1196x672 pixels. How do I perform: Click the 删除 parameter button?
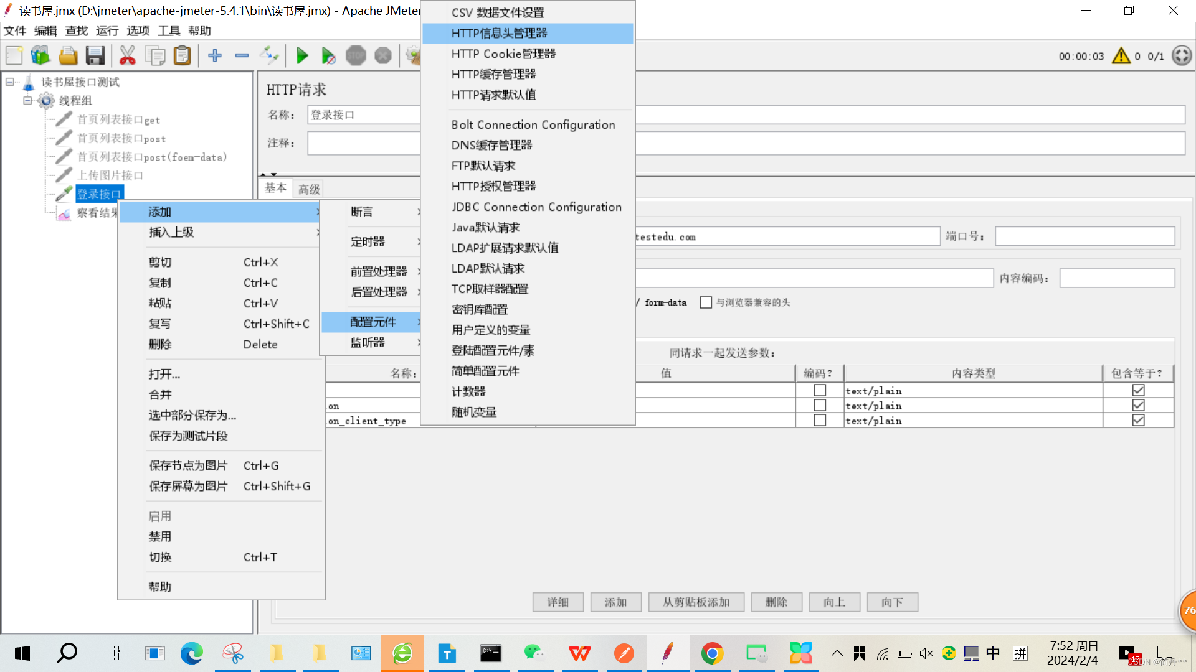[x=776, y=602]
